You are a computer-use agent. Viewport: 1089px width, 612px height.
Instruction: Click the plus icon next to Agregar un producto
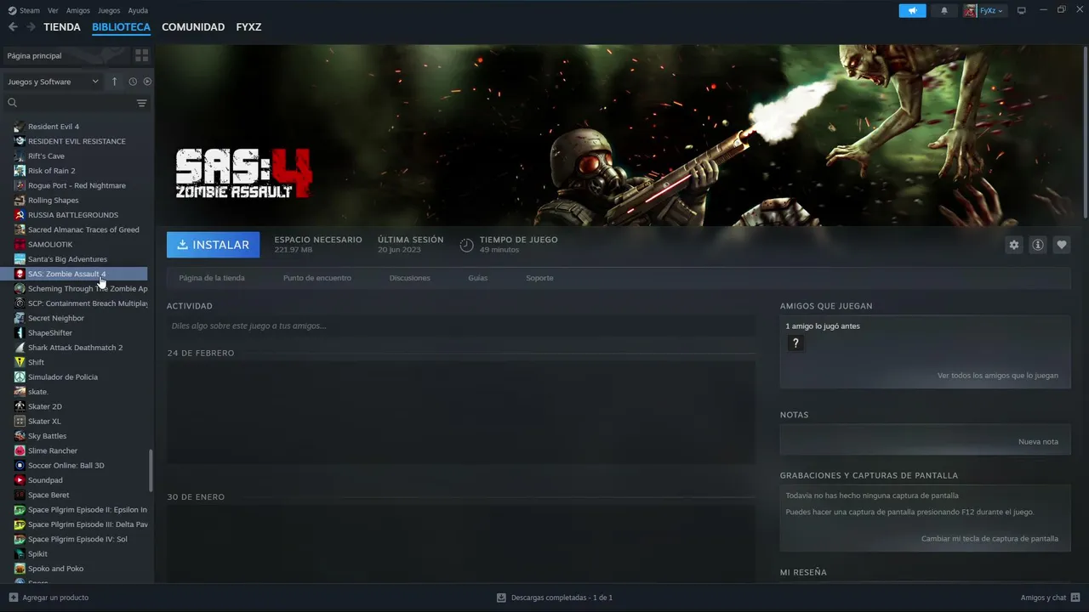point(13,598)
